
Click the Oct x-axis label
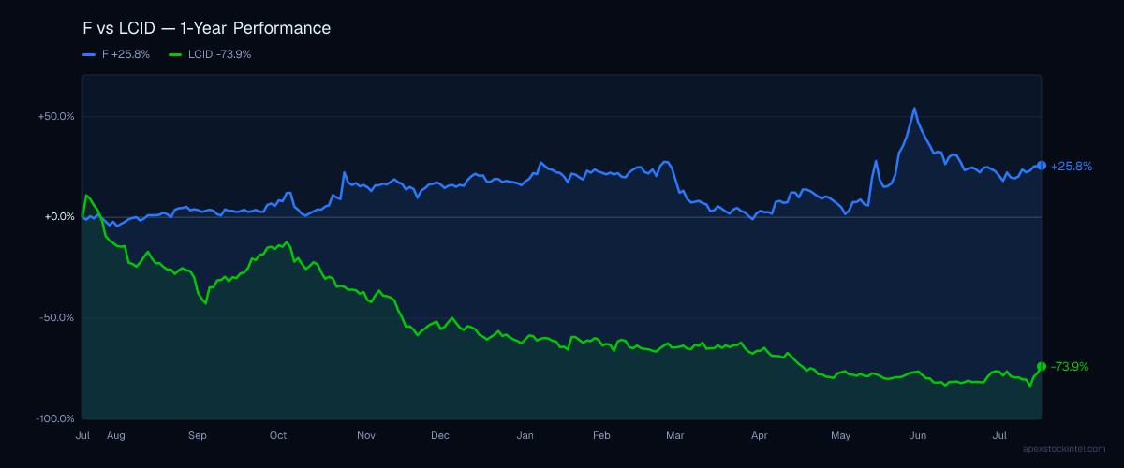point(278,435)
